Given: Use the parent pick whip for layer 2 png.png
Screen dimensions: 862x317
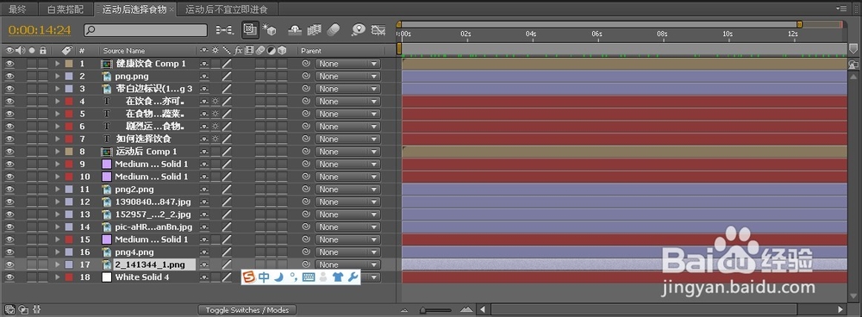Looking at the screenshot, I should point(307,77).
